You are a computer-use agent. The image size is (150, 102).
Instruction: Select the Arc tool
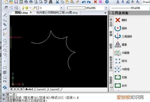(5, 45)
